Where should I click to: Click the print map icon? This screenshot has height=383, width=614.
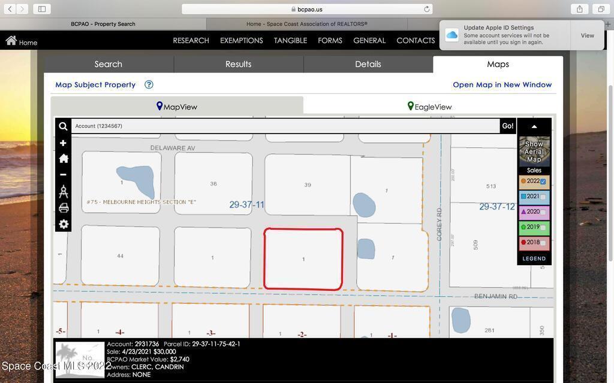pyautogui.click(x=63, y=208)
